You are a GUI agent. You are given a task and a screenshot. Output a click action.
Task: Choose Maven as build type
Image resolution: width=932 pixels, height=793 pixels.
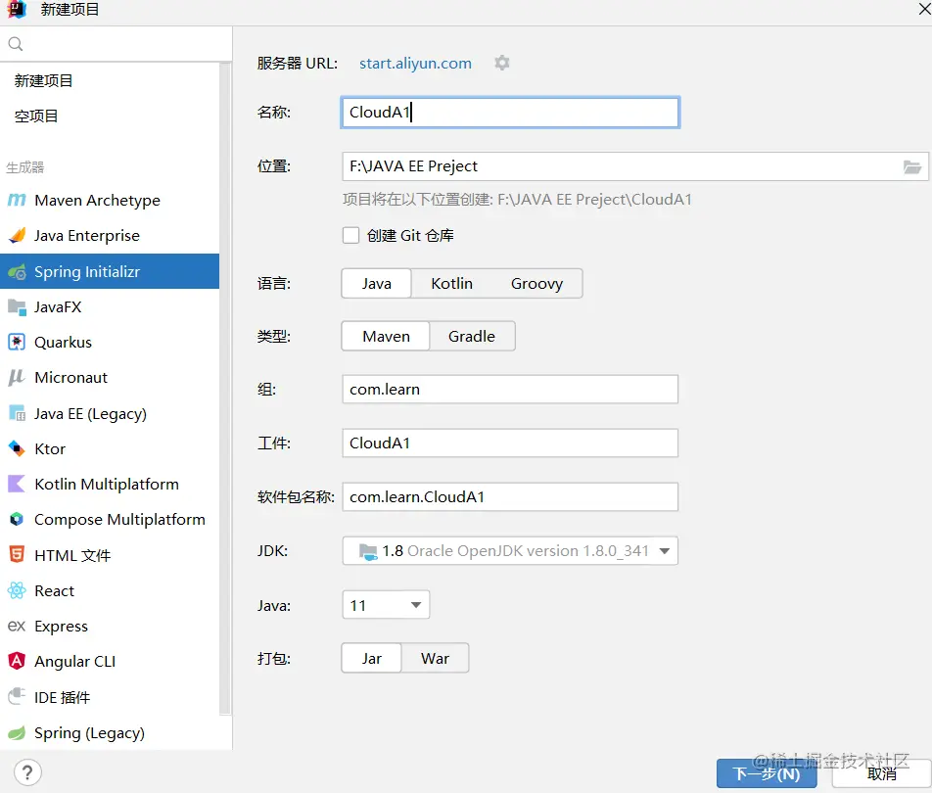coord(386,337)
